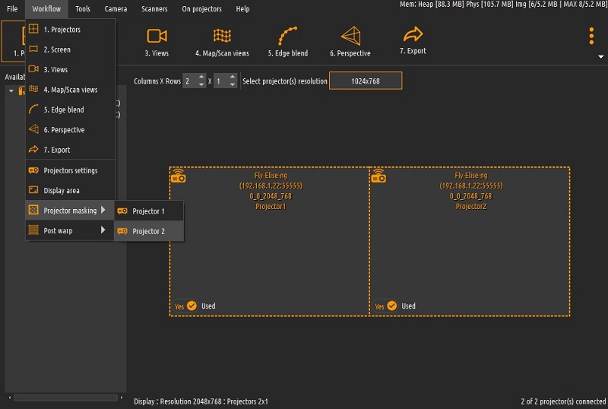Screen dimensions: 608x409
Task: Open the Help menu
Action: click(242, 8)
